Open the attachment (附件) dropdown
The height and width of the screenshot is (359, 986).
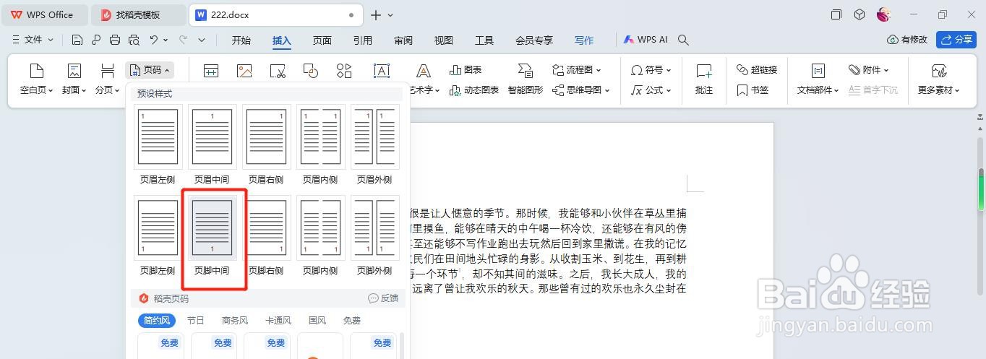tap(868, 70)
